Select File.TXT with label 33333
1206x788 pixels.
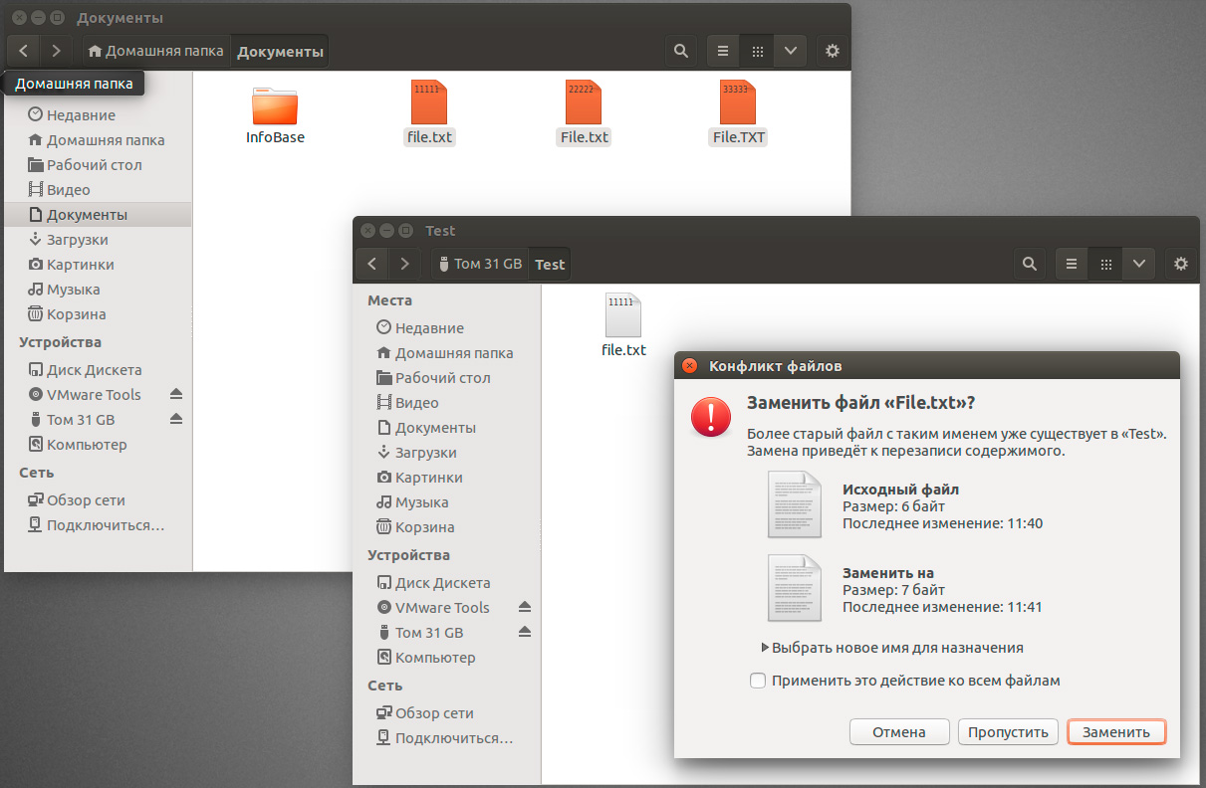738,112
